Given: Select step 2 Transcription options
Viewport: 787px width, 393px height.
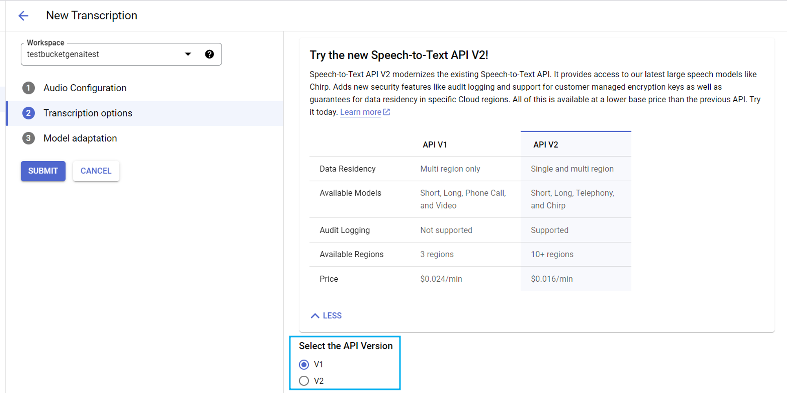Looking at the screenshot, I should pyautogui.click(x=145, y=113).
